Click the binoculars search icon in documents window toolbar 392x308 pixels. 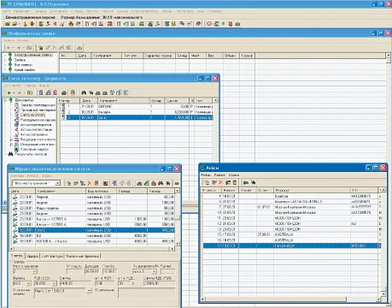pos(84,92)
